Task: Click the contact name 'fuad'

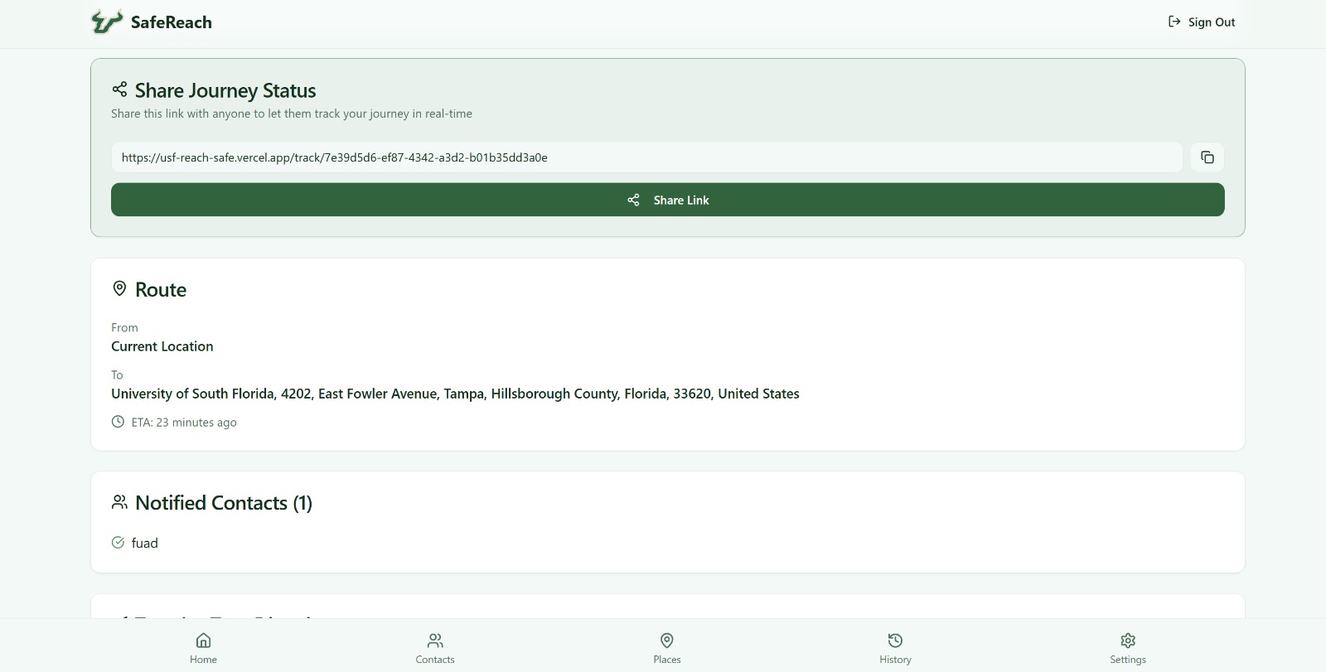Action: (x=144, y=543)
